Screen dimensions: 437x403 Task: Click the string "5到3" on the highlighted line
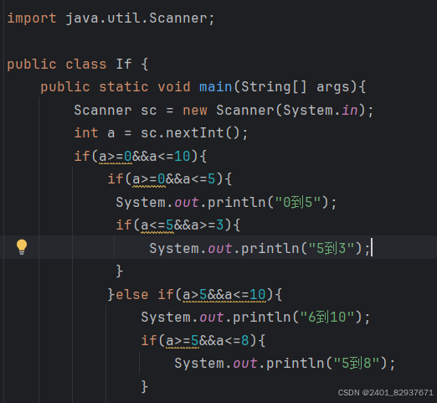(332, 248)
